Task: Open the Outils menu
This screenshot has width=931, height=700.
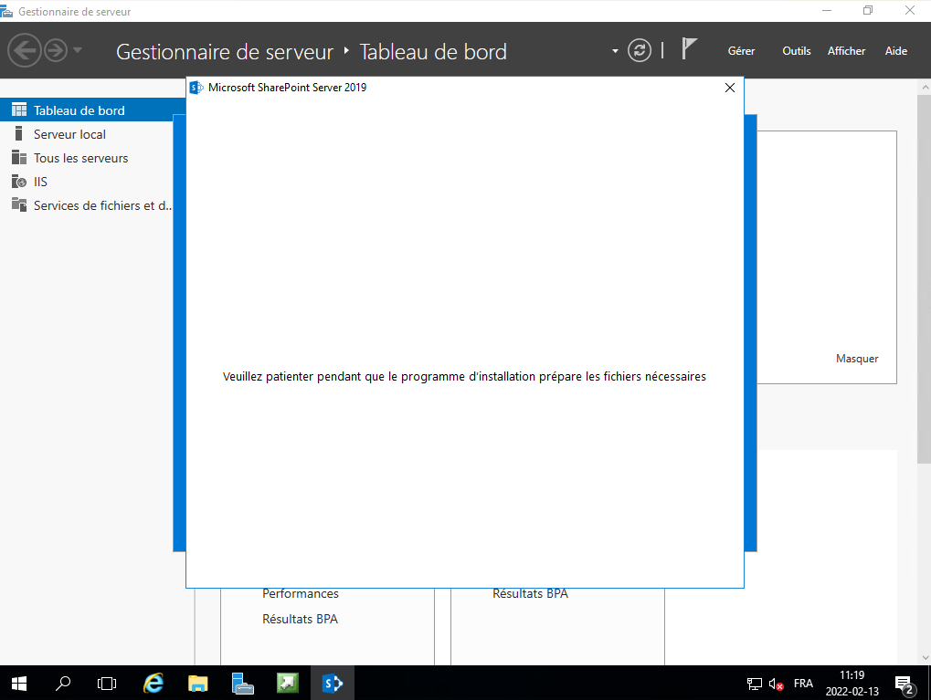Action: click(796, 51)
